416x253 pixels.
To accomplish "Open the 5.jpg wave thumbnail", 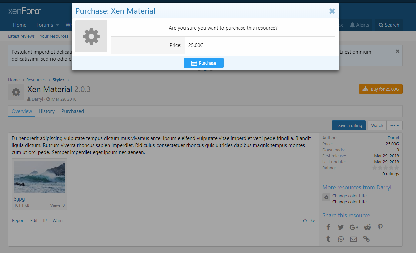I will [x=39, y=177].
